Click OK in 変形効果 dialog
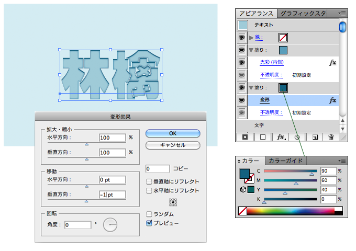Image resolution: width=356 pixels, height=251 pixels. (x=173, y=133)
